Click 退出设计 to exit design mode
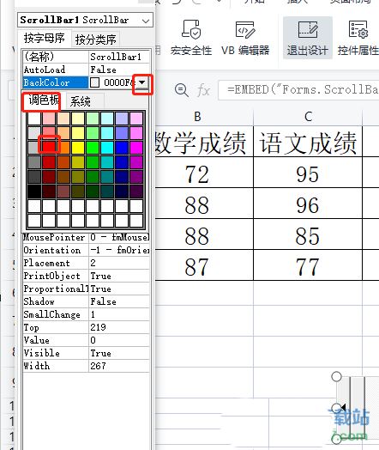Screen dimensions: 379x450 click(x=307, y=38)
